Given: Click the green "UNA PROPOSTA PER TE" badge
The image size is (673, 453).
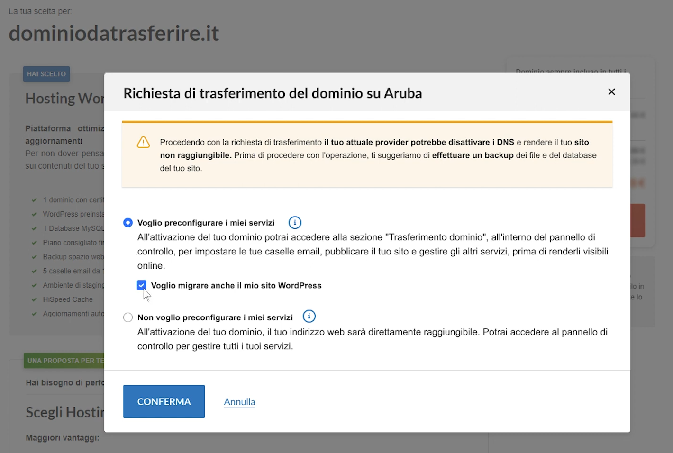Looking at the screenshot, I should pos(64,361).
